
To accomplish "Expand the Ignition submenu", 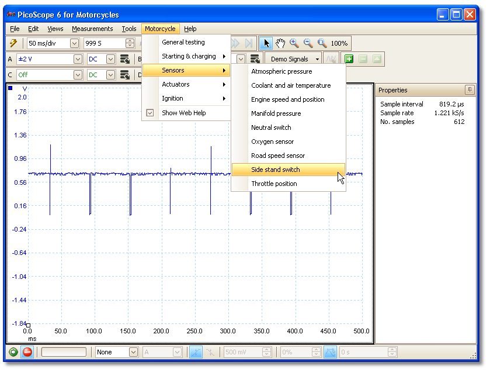I will pos(186,99).
